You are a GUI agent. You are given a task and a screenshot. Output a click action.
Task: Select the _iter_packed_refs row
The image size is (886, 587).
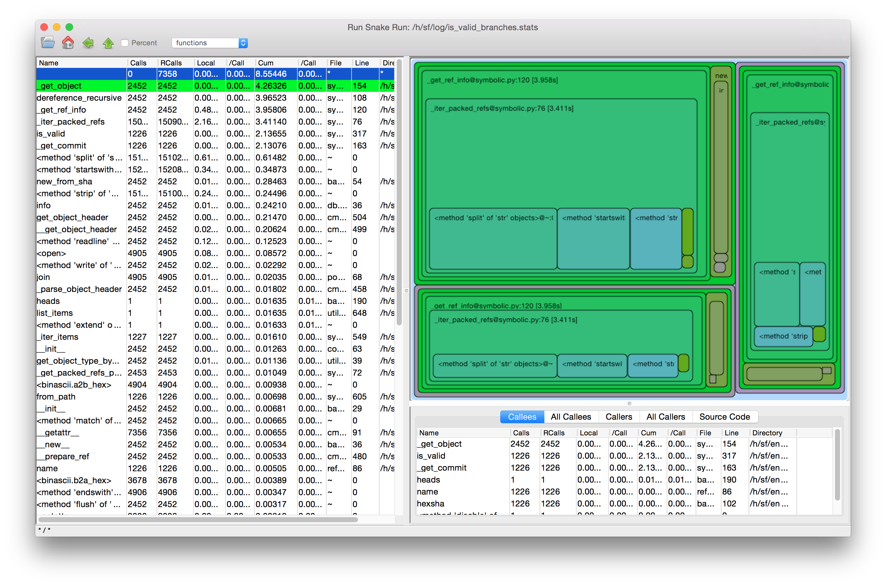pos(71,122)
